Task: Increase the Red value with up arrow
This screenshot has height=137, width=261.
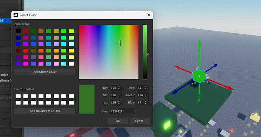Action: click(x=146, y=87)
